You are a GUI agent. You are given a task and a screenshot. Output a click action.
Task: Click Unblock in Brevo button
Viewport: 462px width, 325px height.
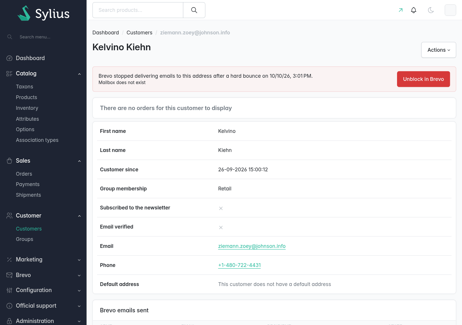tap(423, 79)
